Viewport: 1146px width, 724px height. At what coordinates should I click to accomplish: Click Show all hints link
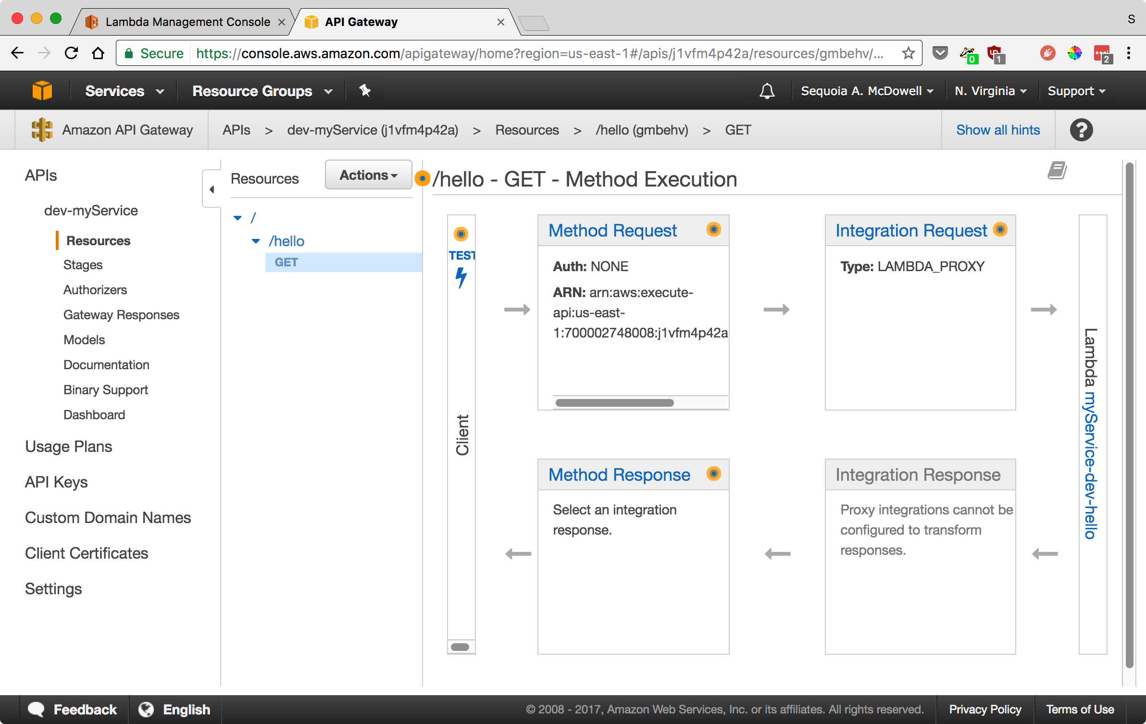click(998, 130)
